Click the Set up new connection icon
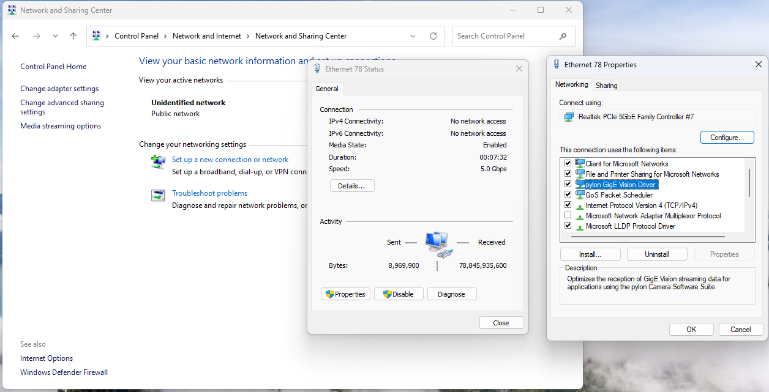Image resolution: width=769 pixels, height=392 pixels. (x=158, y=161)
